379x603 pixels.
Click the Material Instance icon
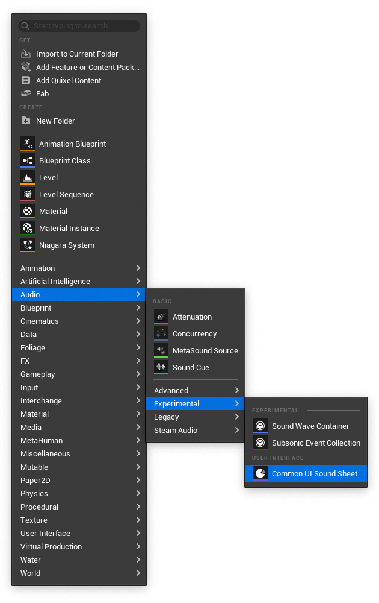point(28,228)
